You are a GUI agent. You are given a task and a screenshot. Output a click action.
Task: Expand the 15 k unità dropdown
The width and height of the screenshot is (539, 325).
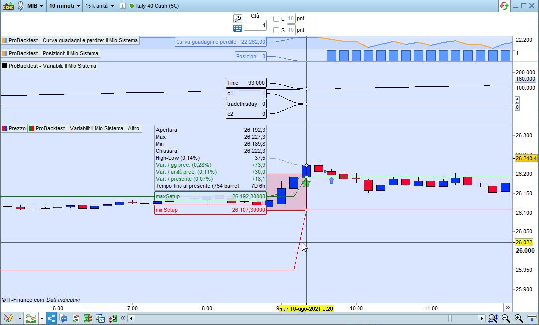(x=99, y=6)
